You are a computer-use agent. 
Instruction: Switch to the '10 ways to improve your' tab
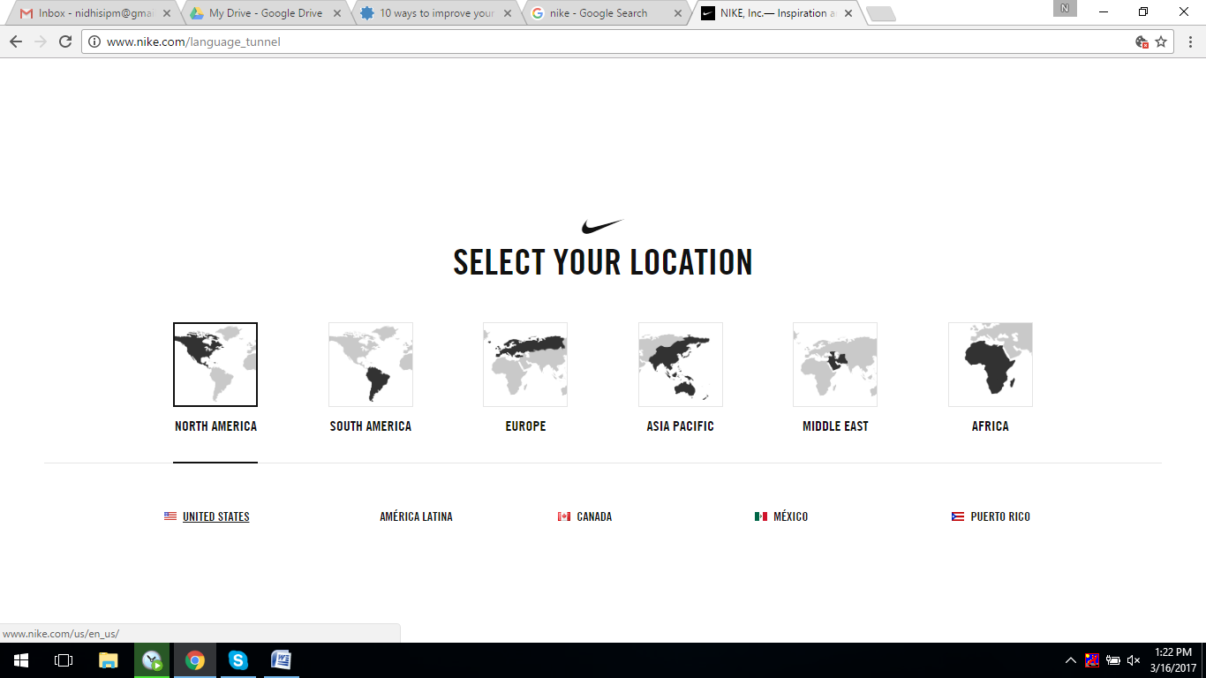(436, 13)
